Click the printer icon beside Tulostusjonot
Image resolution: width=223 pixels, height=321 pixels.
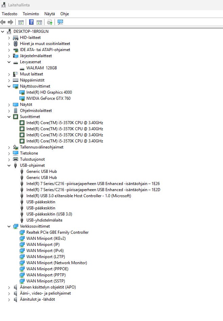16,159
